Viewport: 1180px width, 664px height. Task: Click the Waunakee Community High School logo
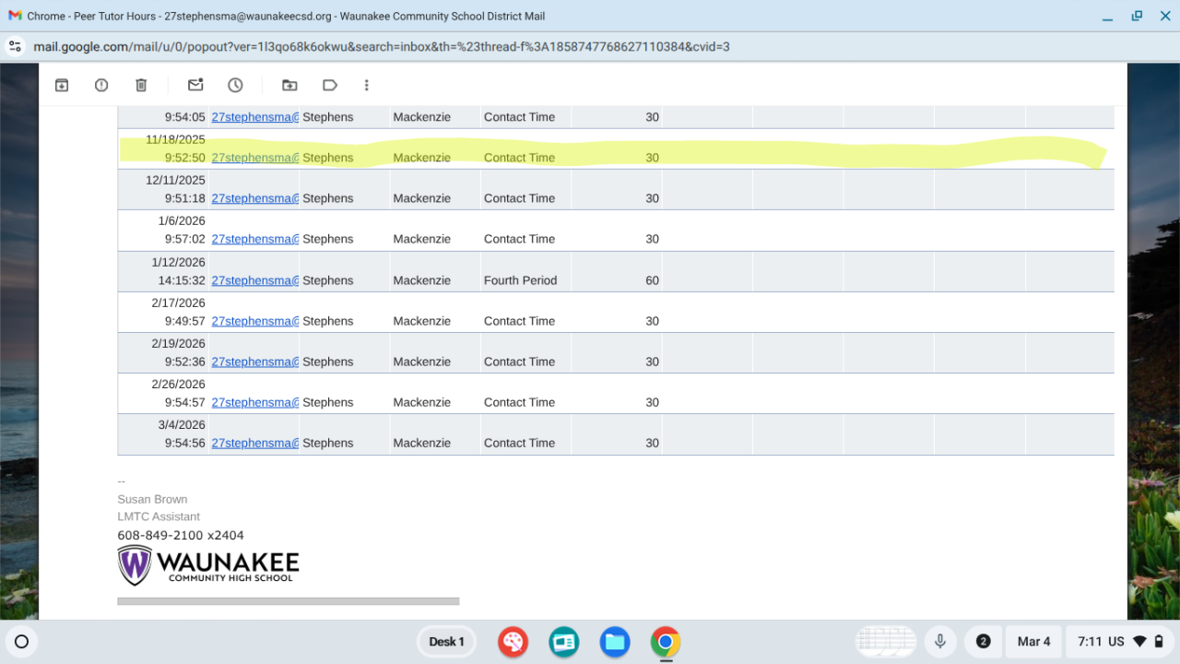point(208,564)
